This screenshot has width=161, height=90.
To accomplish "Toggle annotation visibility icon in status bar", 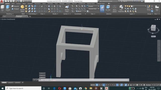I will click(126, 85).
